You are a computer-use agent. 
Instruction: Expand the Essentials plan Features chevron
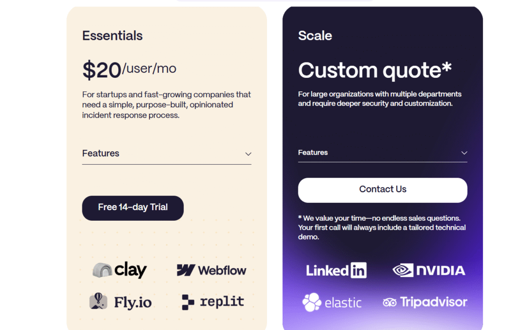[249, 154]
